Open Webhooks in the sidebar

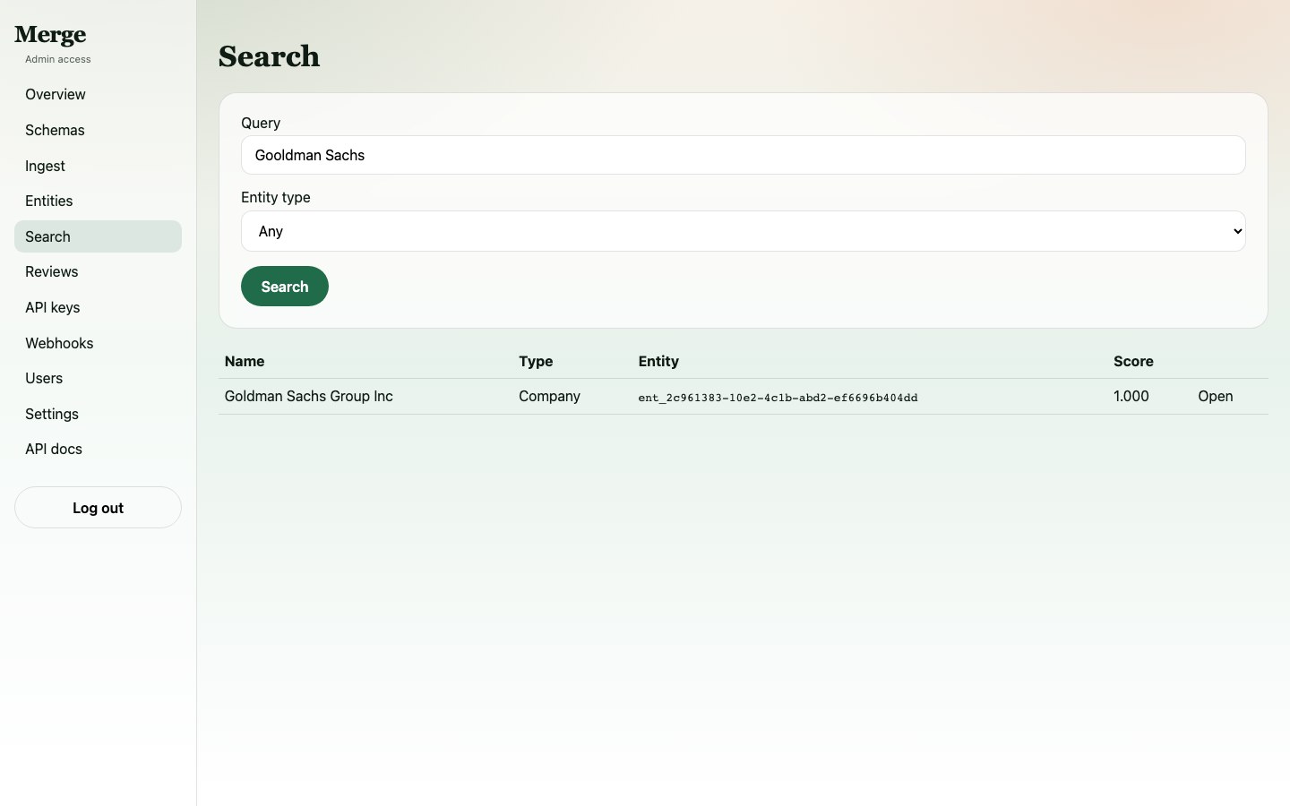pos(98,343)
